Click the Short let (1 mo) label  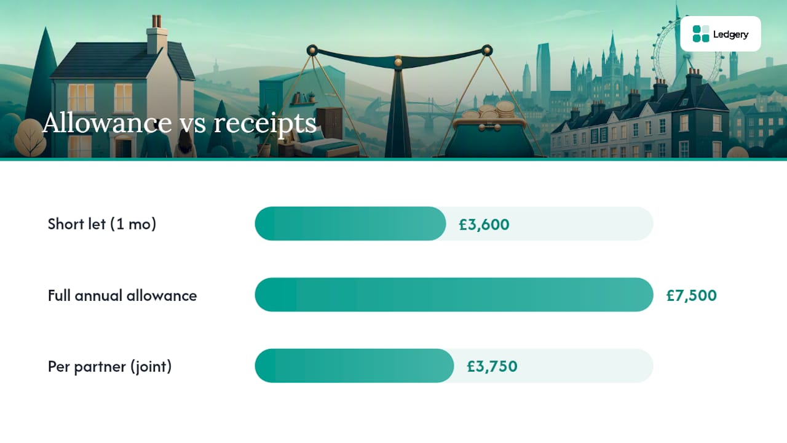click(x=102, y=224)
